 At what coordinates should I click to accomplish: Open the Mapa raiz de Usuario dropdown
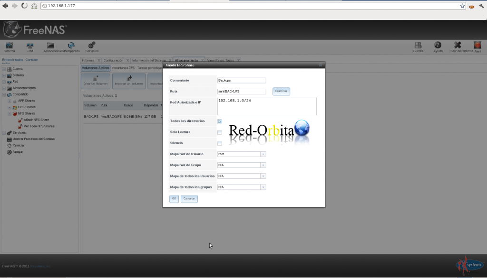click(x=263, y=154)
